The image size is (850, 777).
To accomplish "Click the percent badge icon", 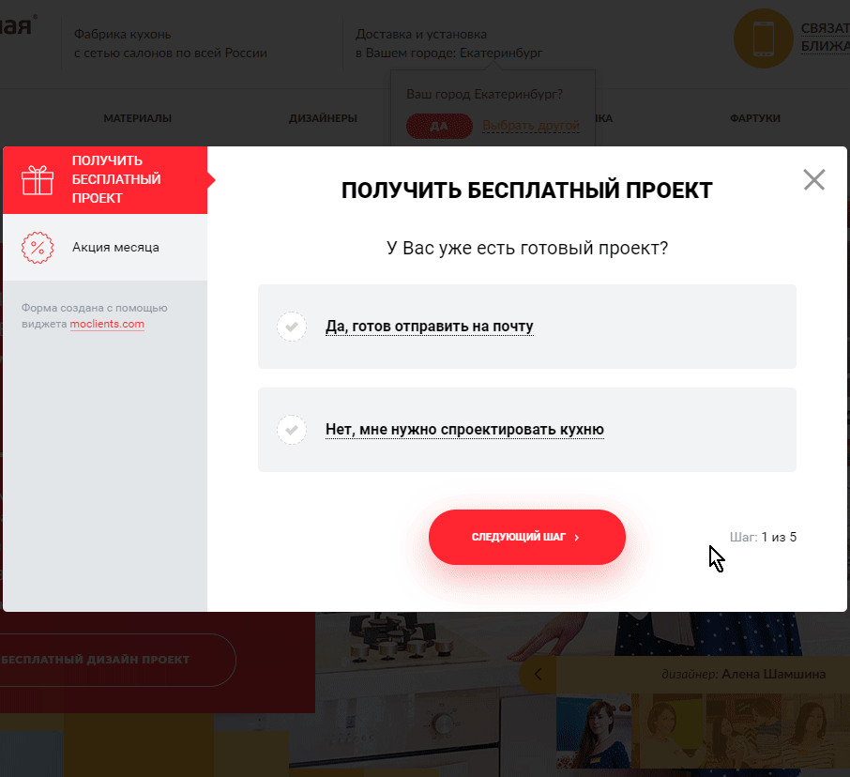I will point(38,249).
